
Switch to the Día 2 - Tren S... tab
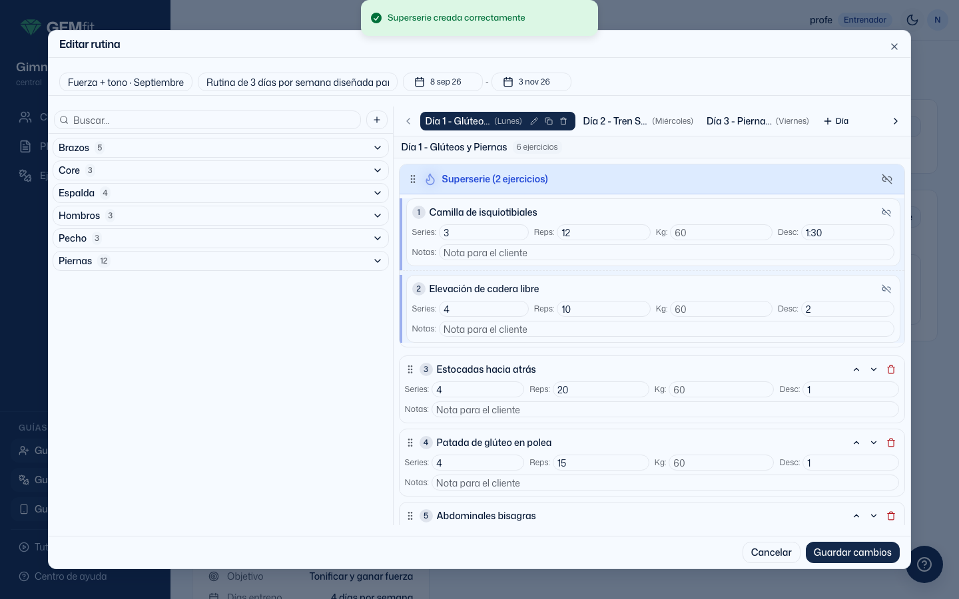coord(638,121)
